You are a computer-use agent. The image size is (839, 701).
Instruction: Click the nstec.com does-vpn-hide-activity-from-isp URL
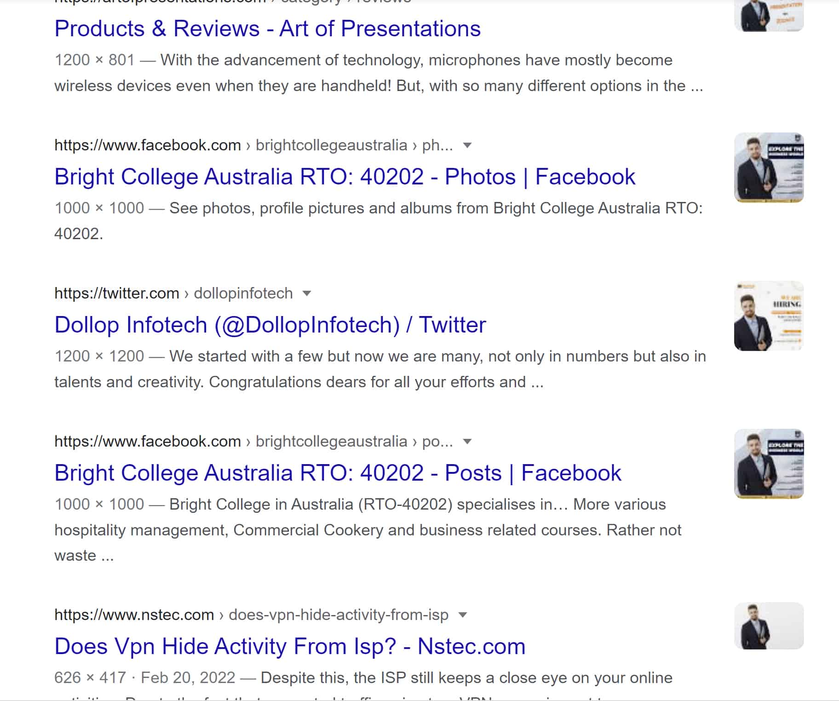[x=251, y=615]
